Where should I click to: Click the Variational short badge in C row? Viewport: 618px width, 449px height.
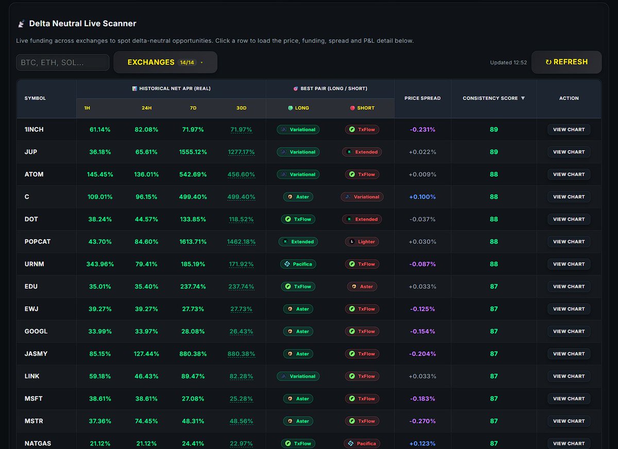362,197
